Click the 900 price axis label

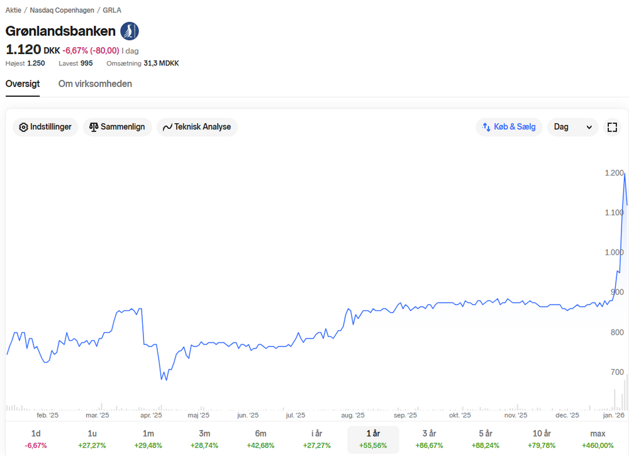pos(617,292)
